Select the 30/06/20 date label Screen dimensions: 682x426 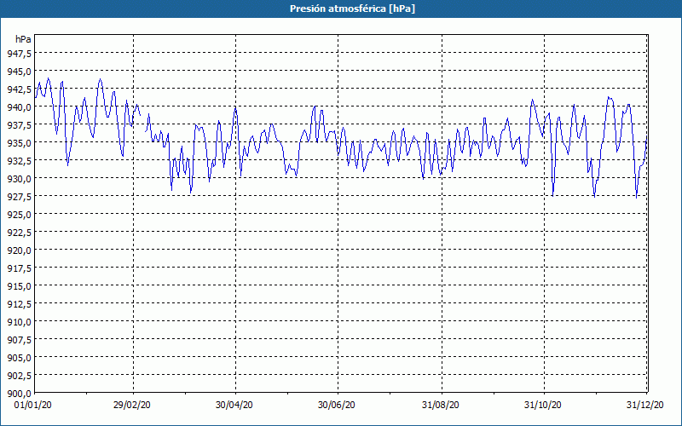point(336,406)
